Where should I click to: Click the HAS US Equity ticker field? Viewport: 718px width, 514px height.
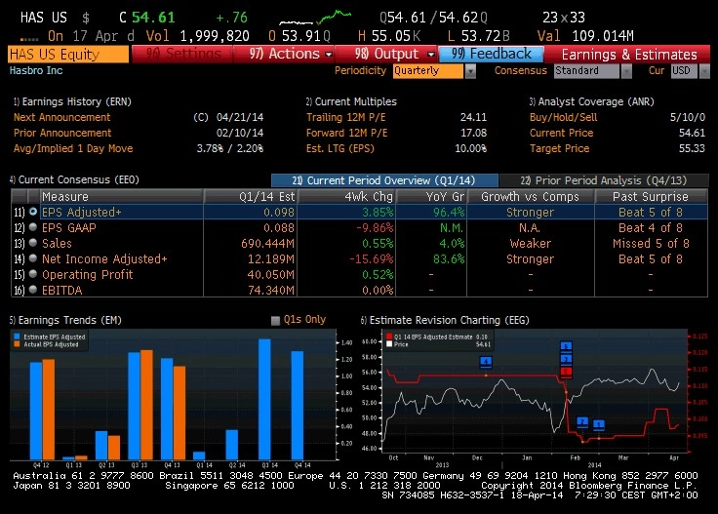(68, 55)
